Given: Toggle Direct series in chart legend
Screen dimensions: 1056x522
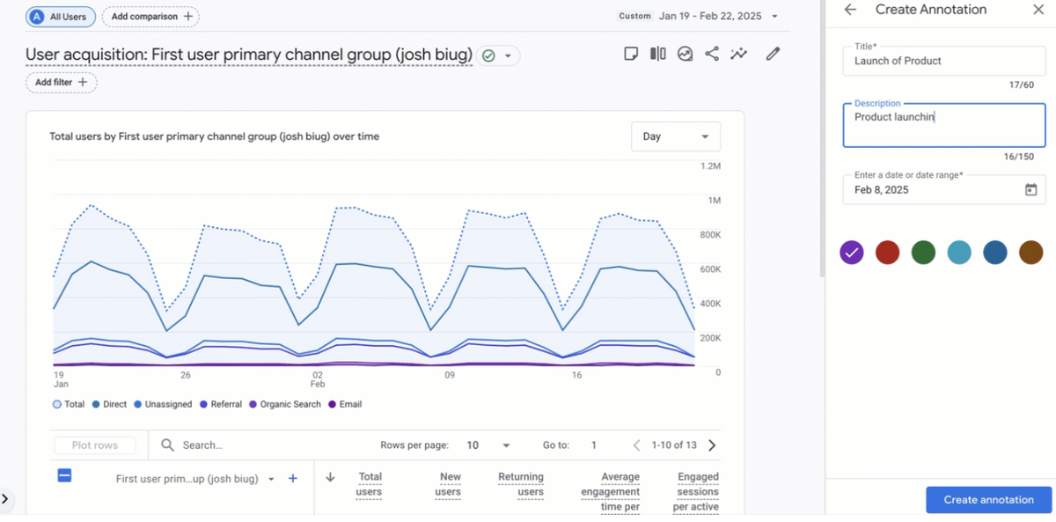Looking at the screenshot, I should [109, 404].
